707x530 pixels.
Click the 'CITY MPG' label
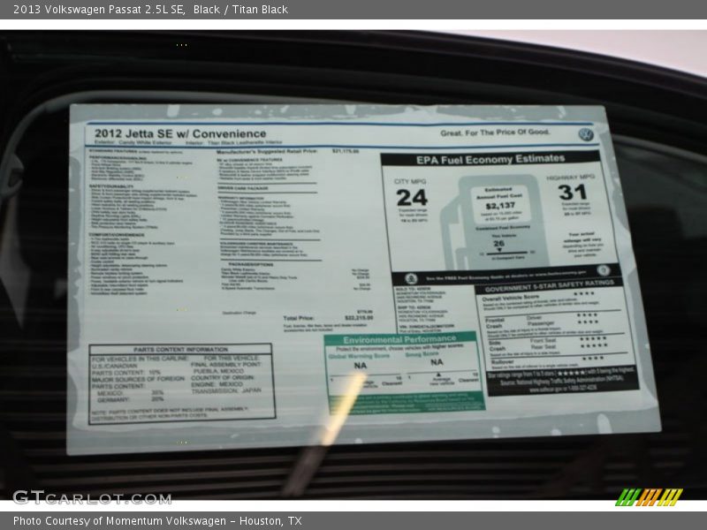coord(410,181)
